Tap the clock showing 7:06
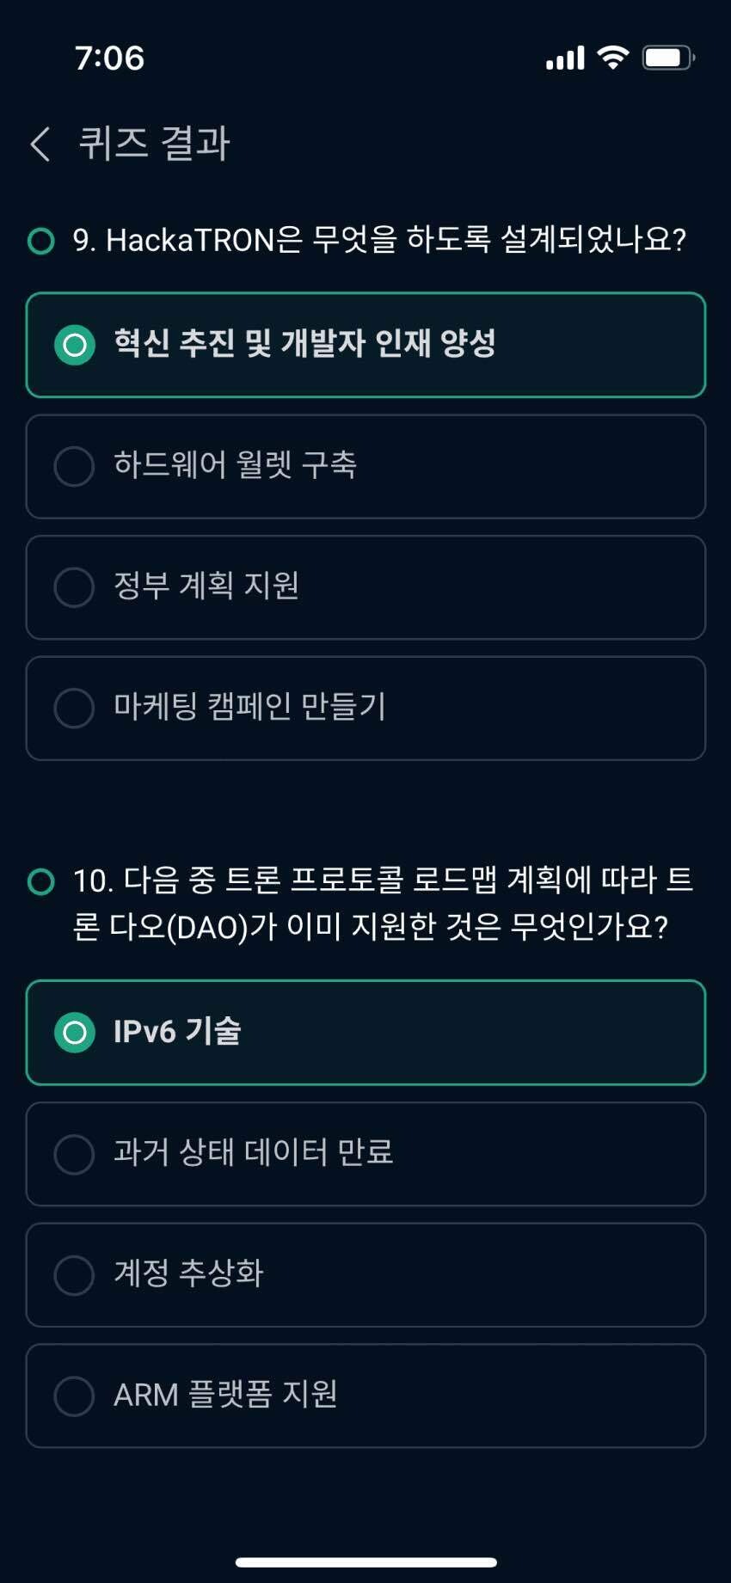731x1583 pixels. [107, 57]
